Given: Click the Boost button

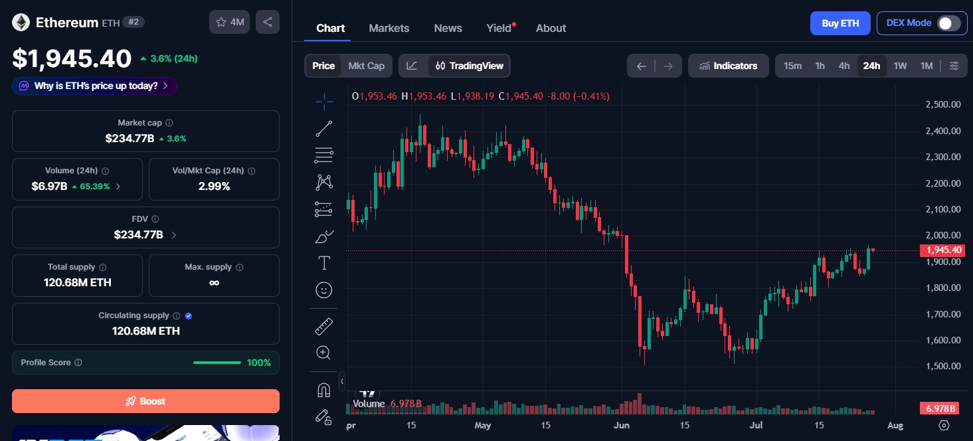Looking at the screenshot, I should tap(145, 401).
